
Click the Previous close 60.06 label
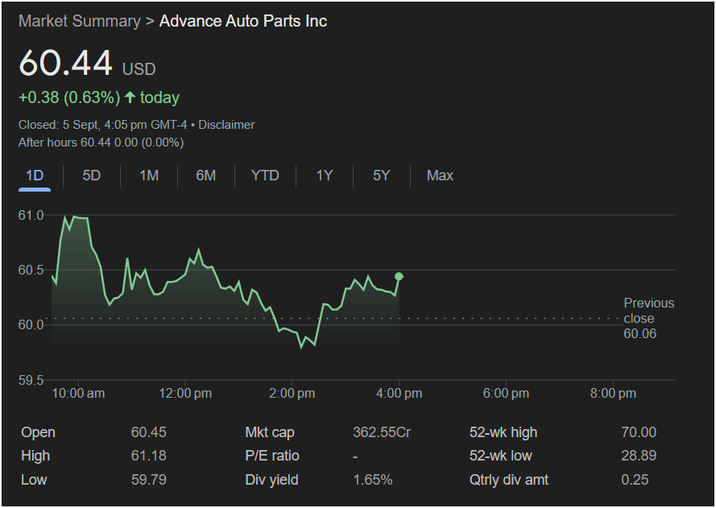(x=648, y=318)
